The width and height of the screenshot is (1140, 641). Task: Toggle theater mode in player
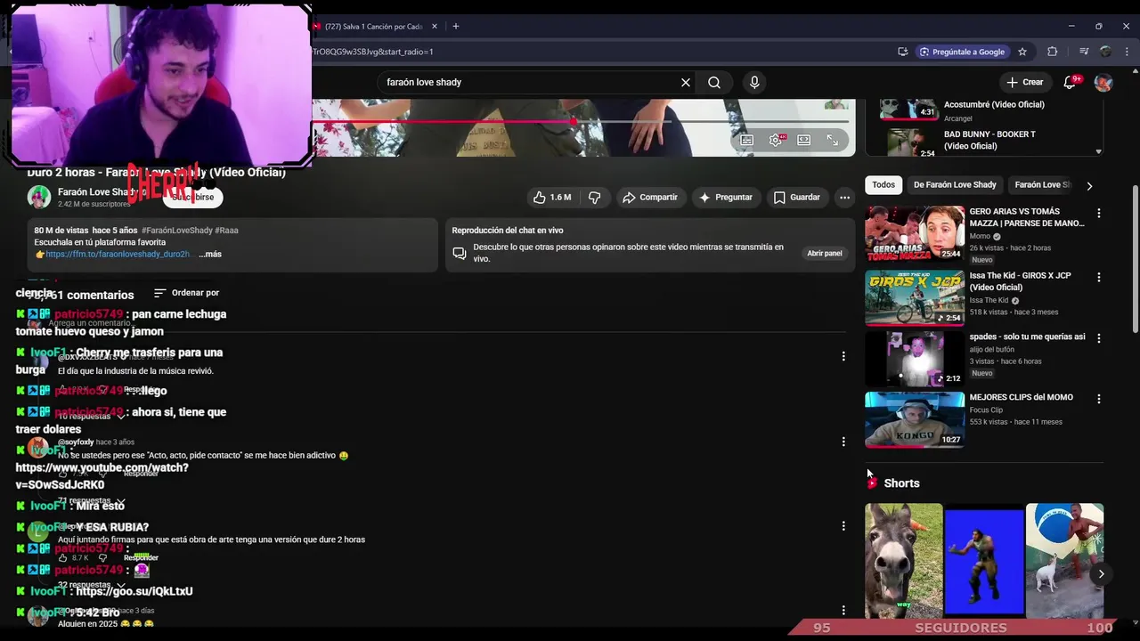click(803, 140)
